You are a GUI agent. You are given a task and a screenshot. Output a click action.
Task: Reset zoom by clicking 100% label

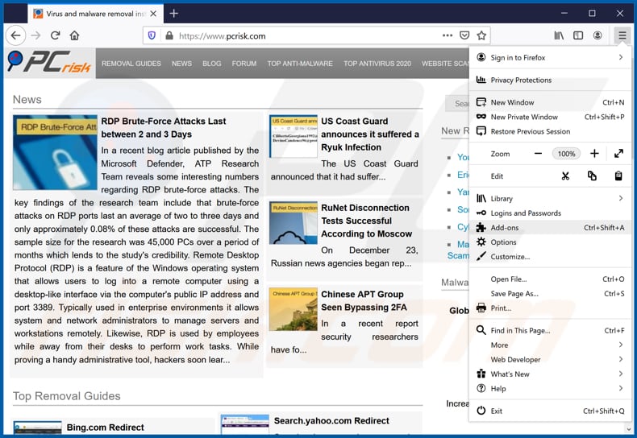566,154
